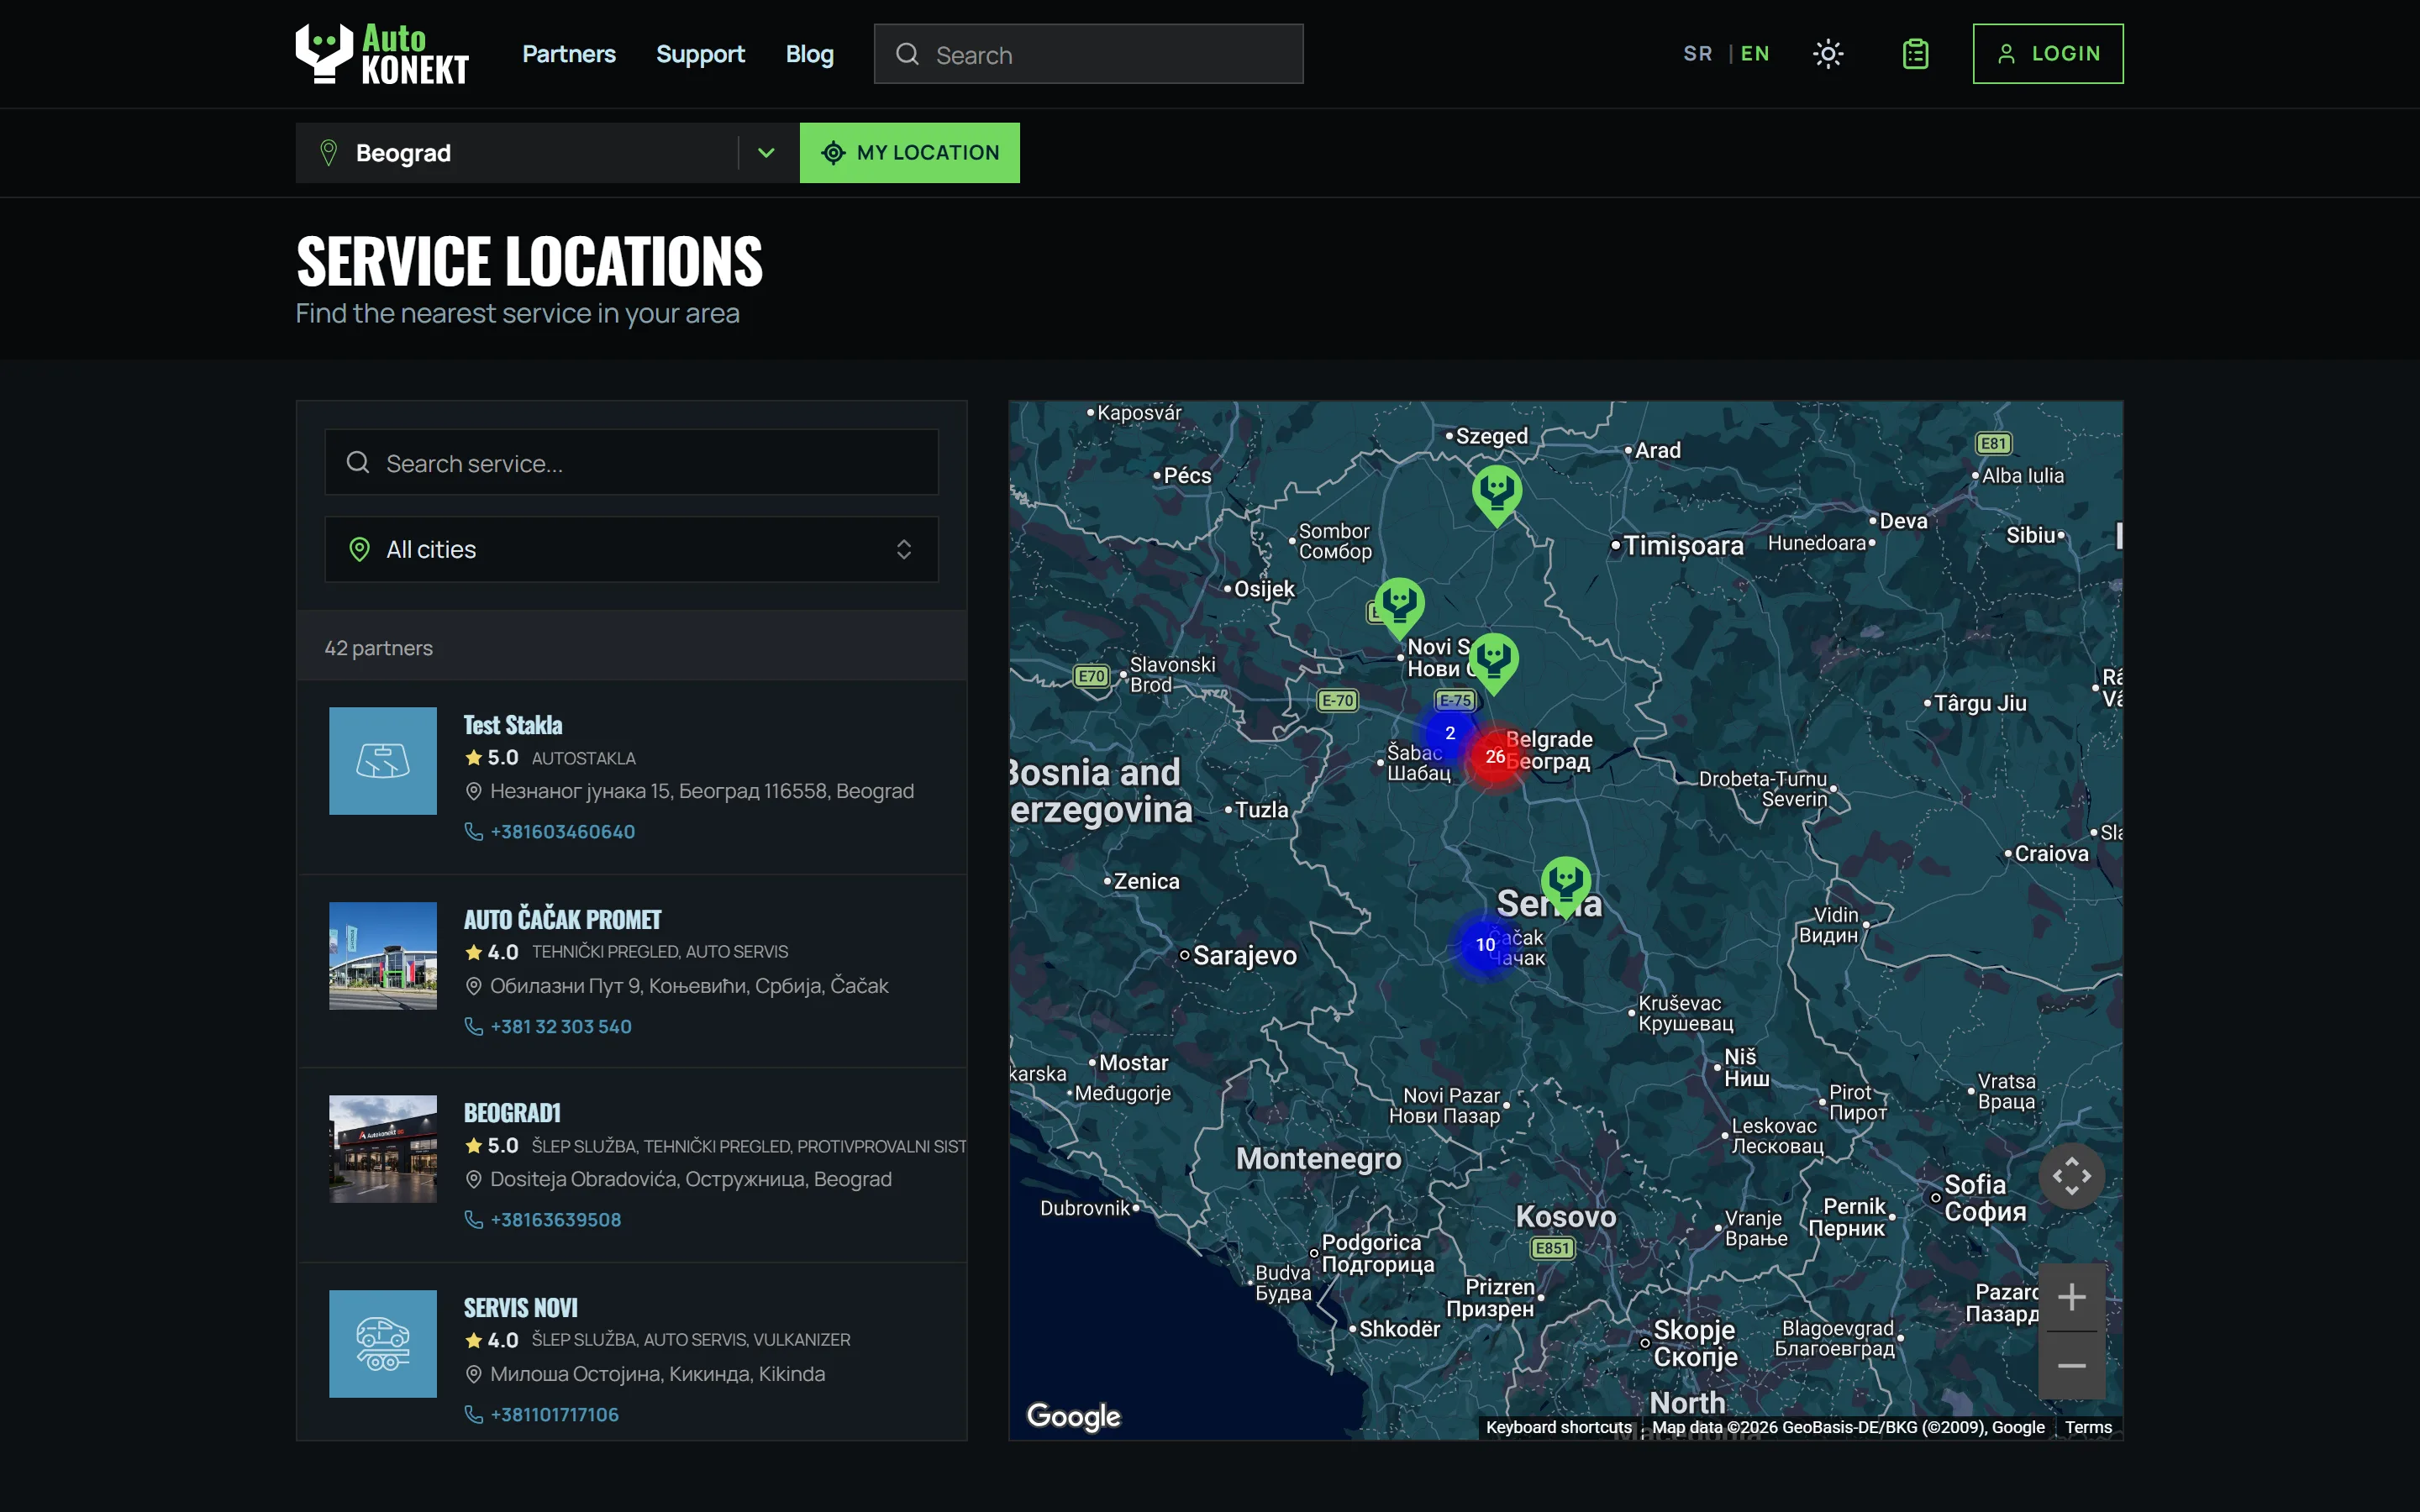Click the crosshair icon in MY LOCATION

point(833,153)
